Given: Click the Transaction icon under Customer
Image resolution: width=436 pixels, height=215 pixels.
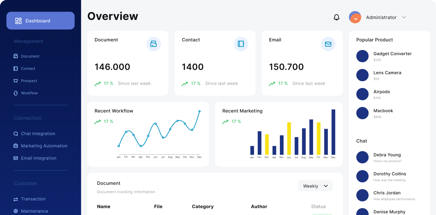Looking at the screenshot, I should point(15,199).
